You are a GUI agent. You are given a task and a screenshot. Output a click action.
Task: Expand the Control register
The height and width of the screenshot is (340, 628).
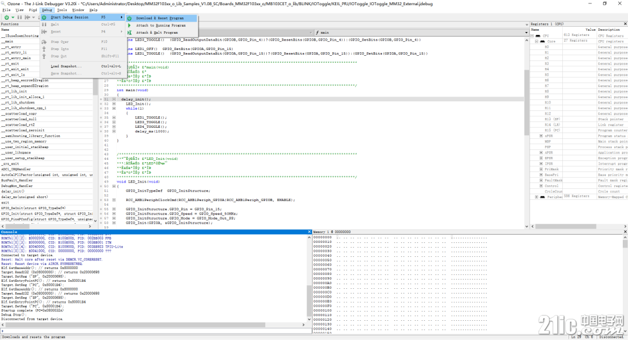pyautogui.click(x=541, y=186)
